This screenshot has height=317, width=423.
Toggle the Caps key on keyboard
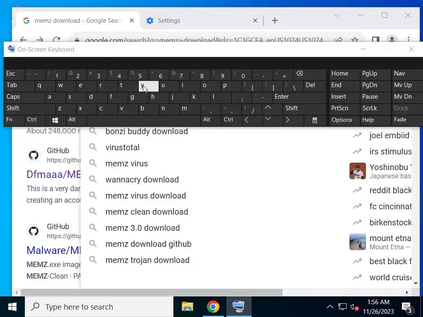(x=24, y=97)
